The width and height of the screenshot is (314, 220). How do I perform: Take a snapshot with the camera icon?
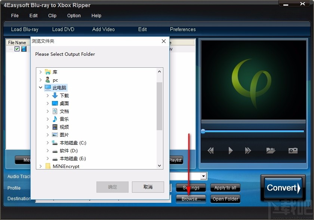tap(293, 150)
